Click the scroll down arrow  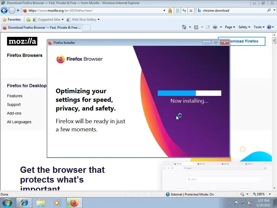[x=274, y=188]
